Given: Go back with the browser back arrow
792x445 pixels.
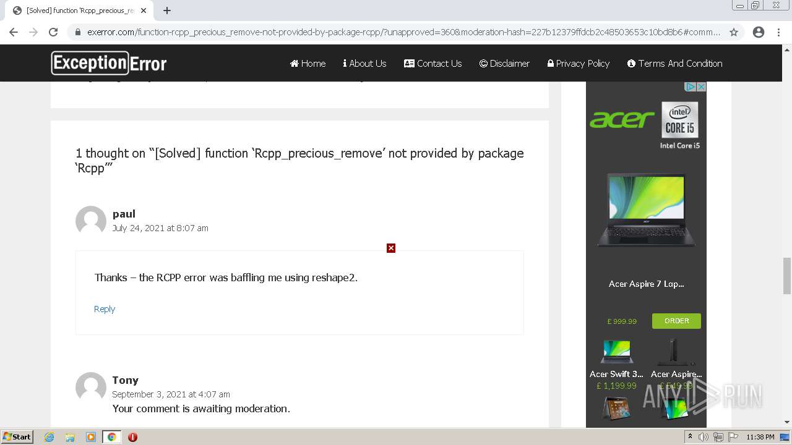Looking at the screenshot, I should 14,32.
